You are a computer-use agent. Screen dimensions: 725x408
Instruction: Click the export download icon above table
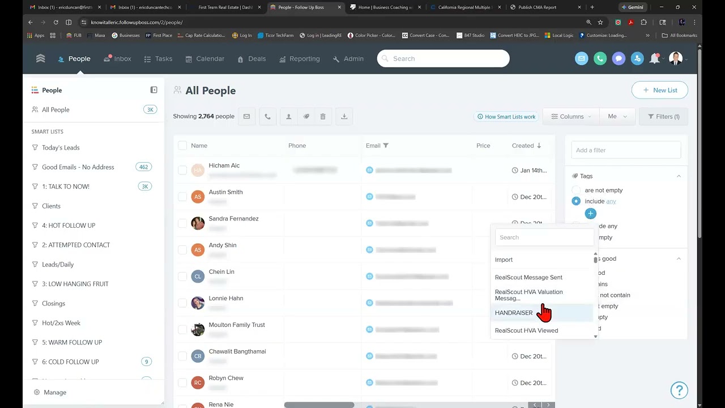344,117
